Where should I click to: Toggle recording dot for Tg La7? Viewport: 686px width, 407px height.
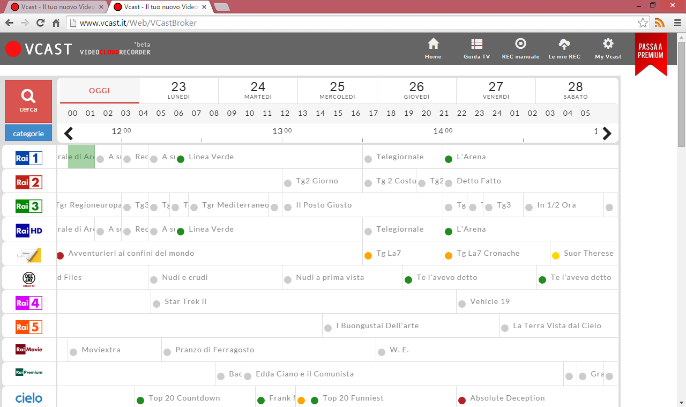[x=368, y=256]
